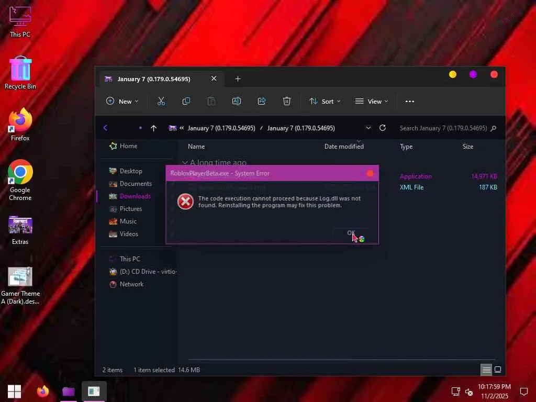The width and height of the screenshot is (536, 402).
Task: Switch to details view layout icon
Action: [x=486, y=370]
